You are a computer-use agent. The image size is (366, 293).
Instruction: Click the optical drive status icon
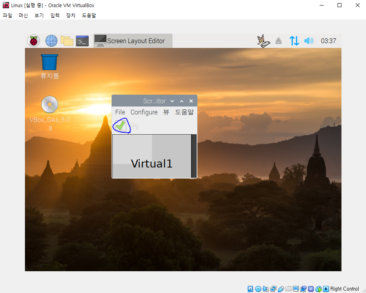point(258,289)
